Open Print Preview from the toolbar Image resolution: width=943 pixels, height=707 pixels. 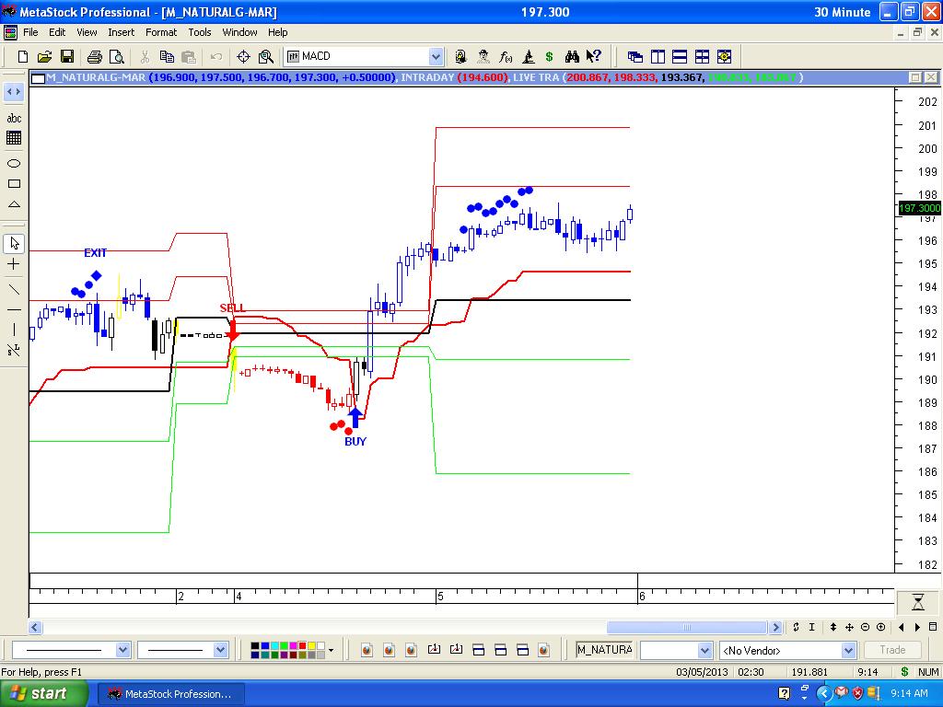pyautogui.click(x=116, y=56)
